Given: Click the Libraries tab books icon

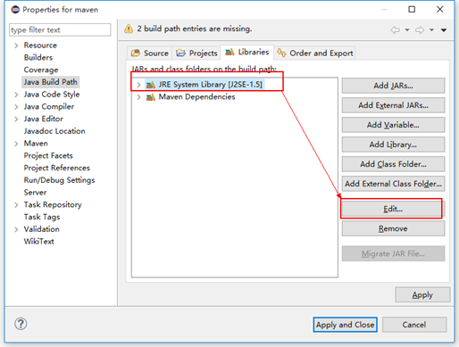Looking at the screenshot, I should [229, 52].
